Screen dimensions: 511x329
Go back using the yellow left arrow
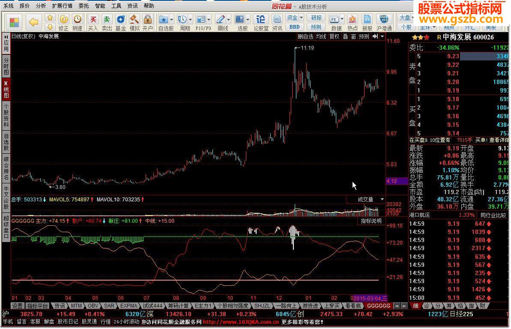(33, 22)
